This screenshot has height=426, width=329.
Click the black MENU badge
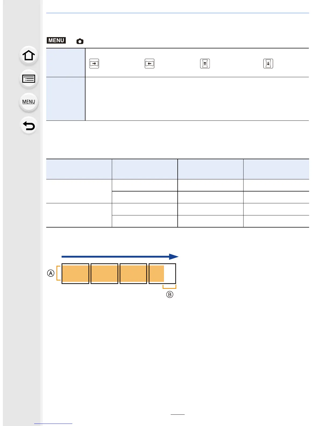coord(56,40)
